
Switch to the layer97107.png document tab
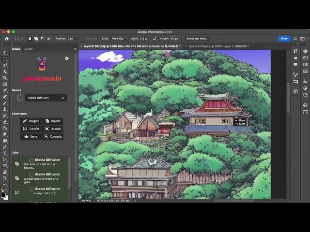pyautogui.click(x=132, y=46)
